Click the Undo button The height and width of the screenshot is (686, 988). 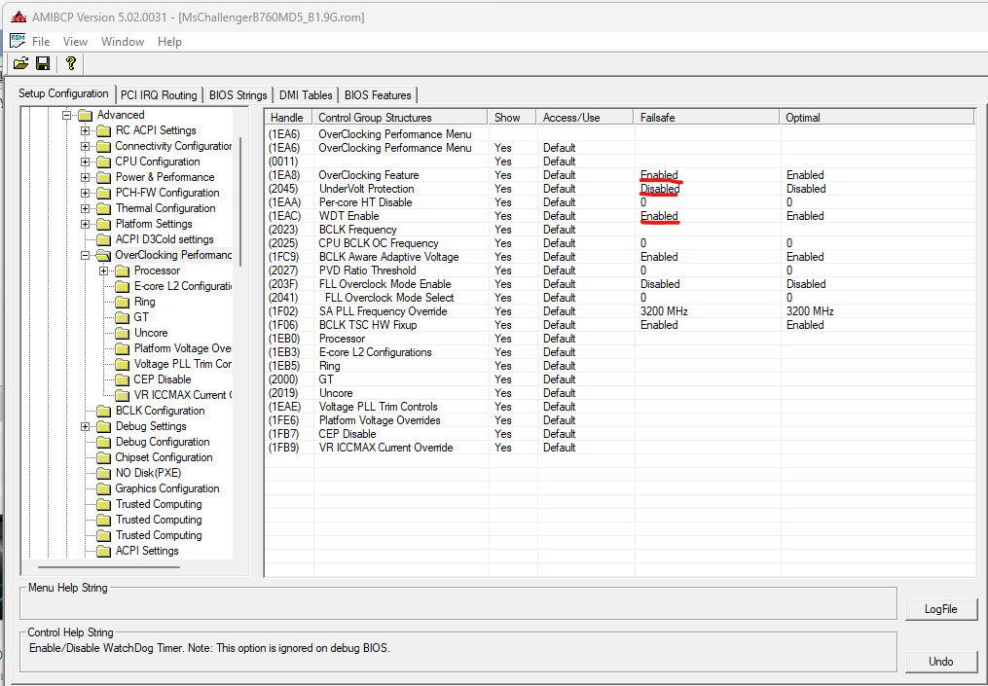pos(940,662)
